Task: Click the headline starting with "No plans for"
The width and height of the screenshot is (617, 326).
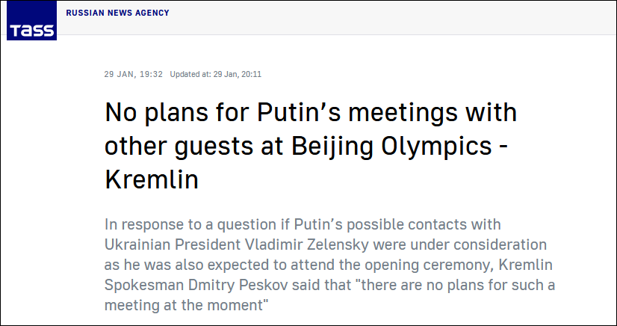Action: coord(311,145)
